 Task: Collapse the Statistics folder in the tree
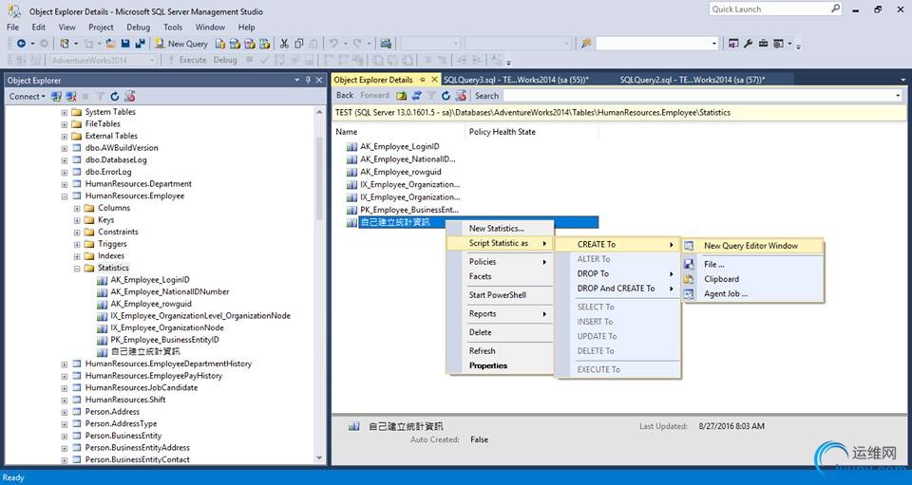click(x=78, y=269)
